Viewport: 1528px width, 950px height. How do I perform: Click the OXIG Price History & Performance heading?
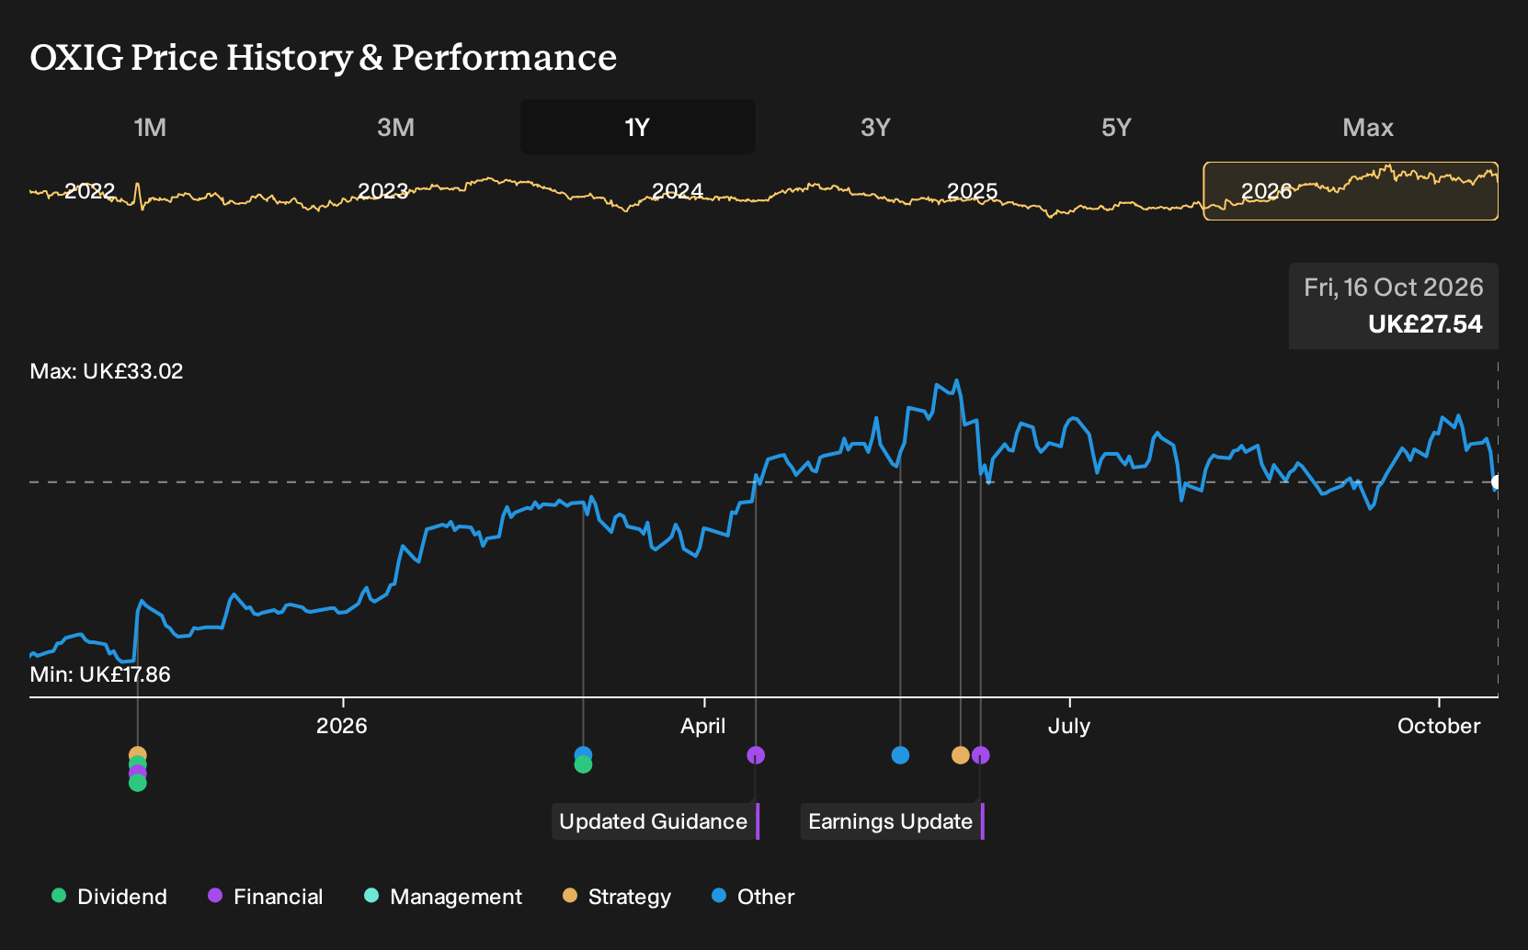pos(324,57)
